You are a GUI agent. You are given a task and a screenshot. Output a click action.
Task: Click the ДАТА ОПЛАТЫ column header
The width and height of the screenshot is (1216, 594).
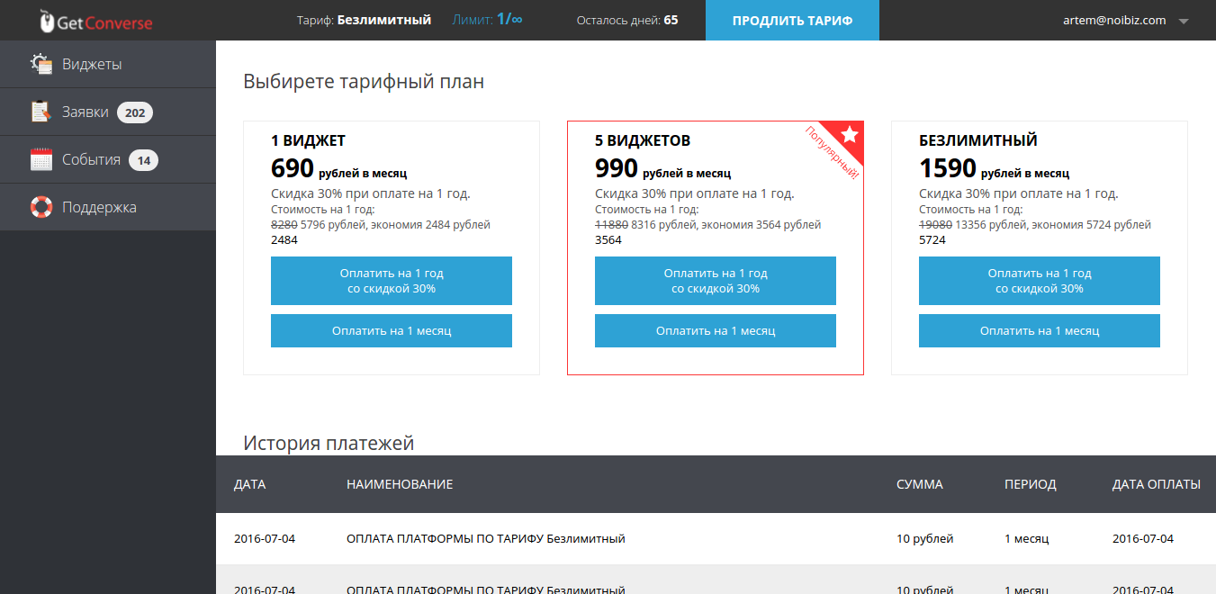1157,484
